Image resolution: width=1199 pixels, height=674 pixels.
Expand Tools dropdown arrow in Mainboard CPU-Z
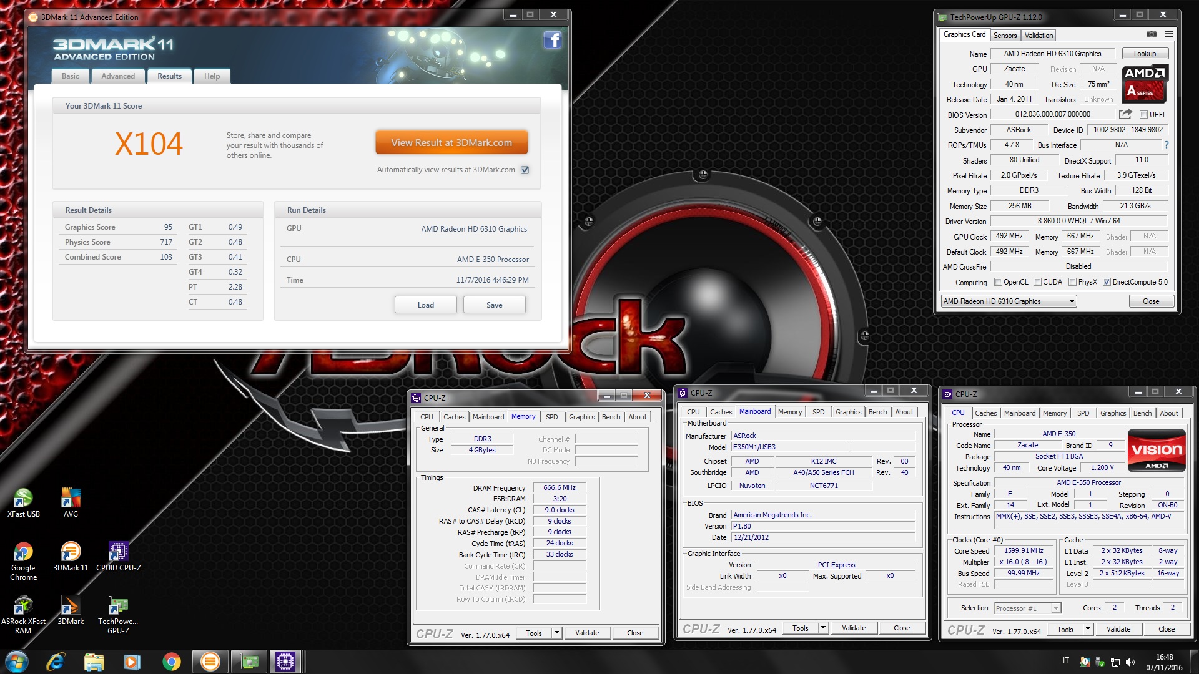click(x=823, y=628)
